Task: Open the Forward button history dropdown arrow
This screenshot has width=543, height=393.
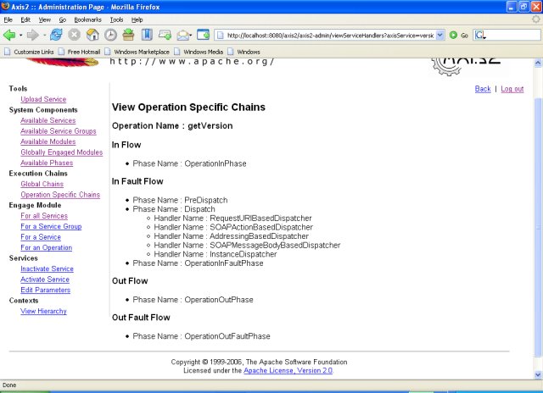Action: 44,36
